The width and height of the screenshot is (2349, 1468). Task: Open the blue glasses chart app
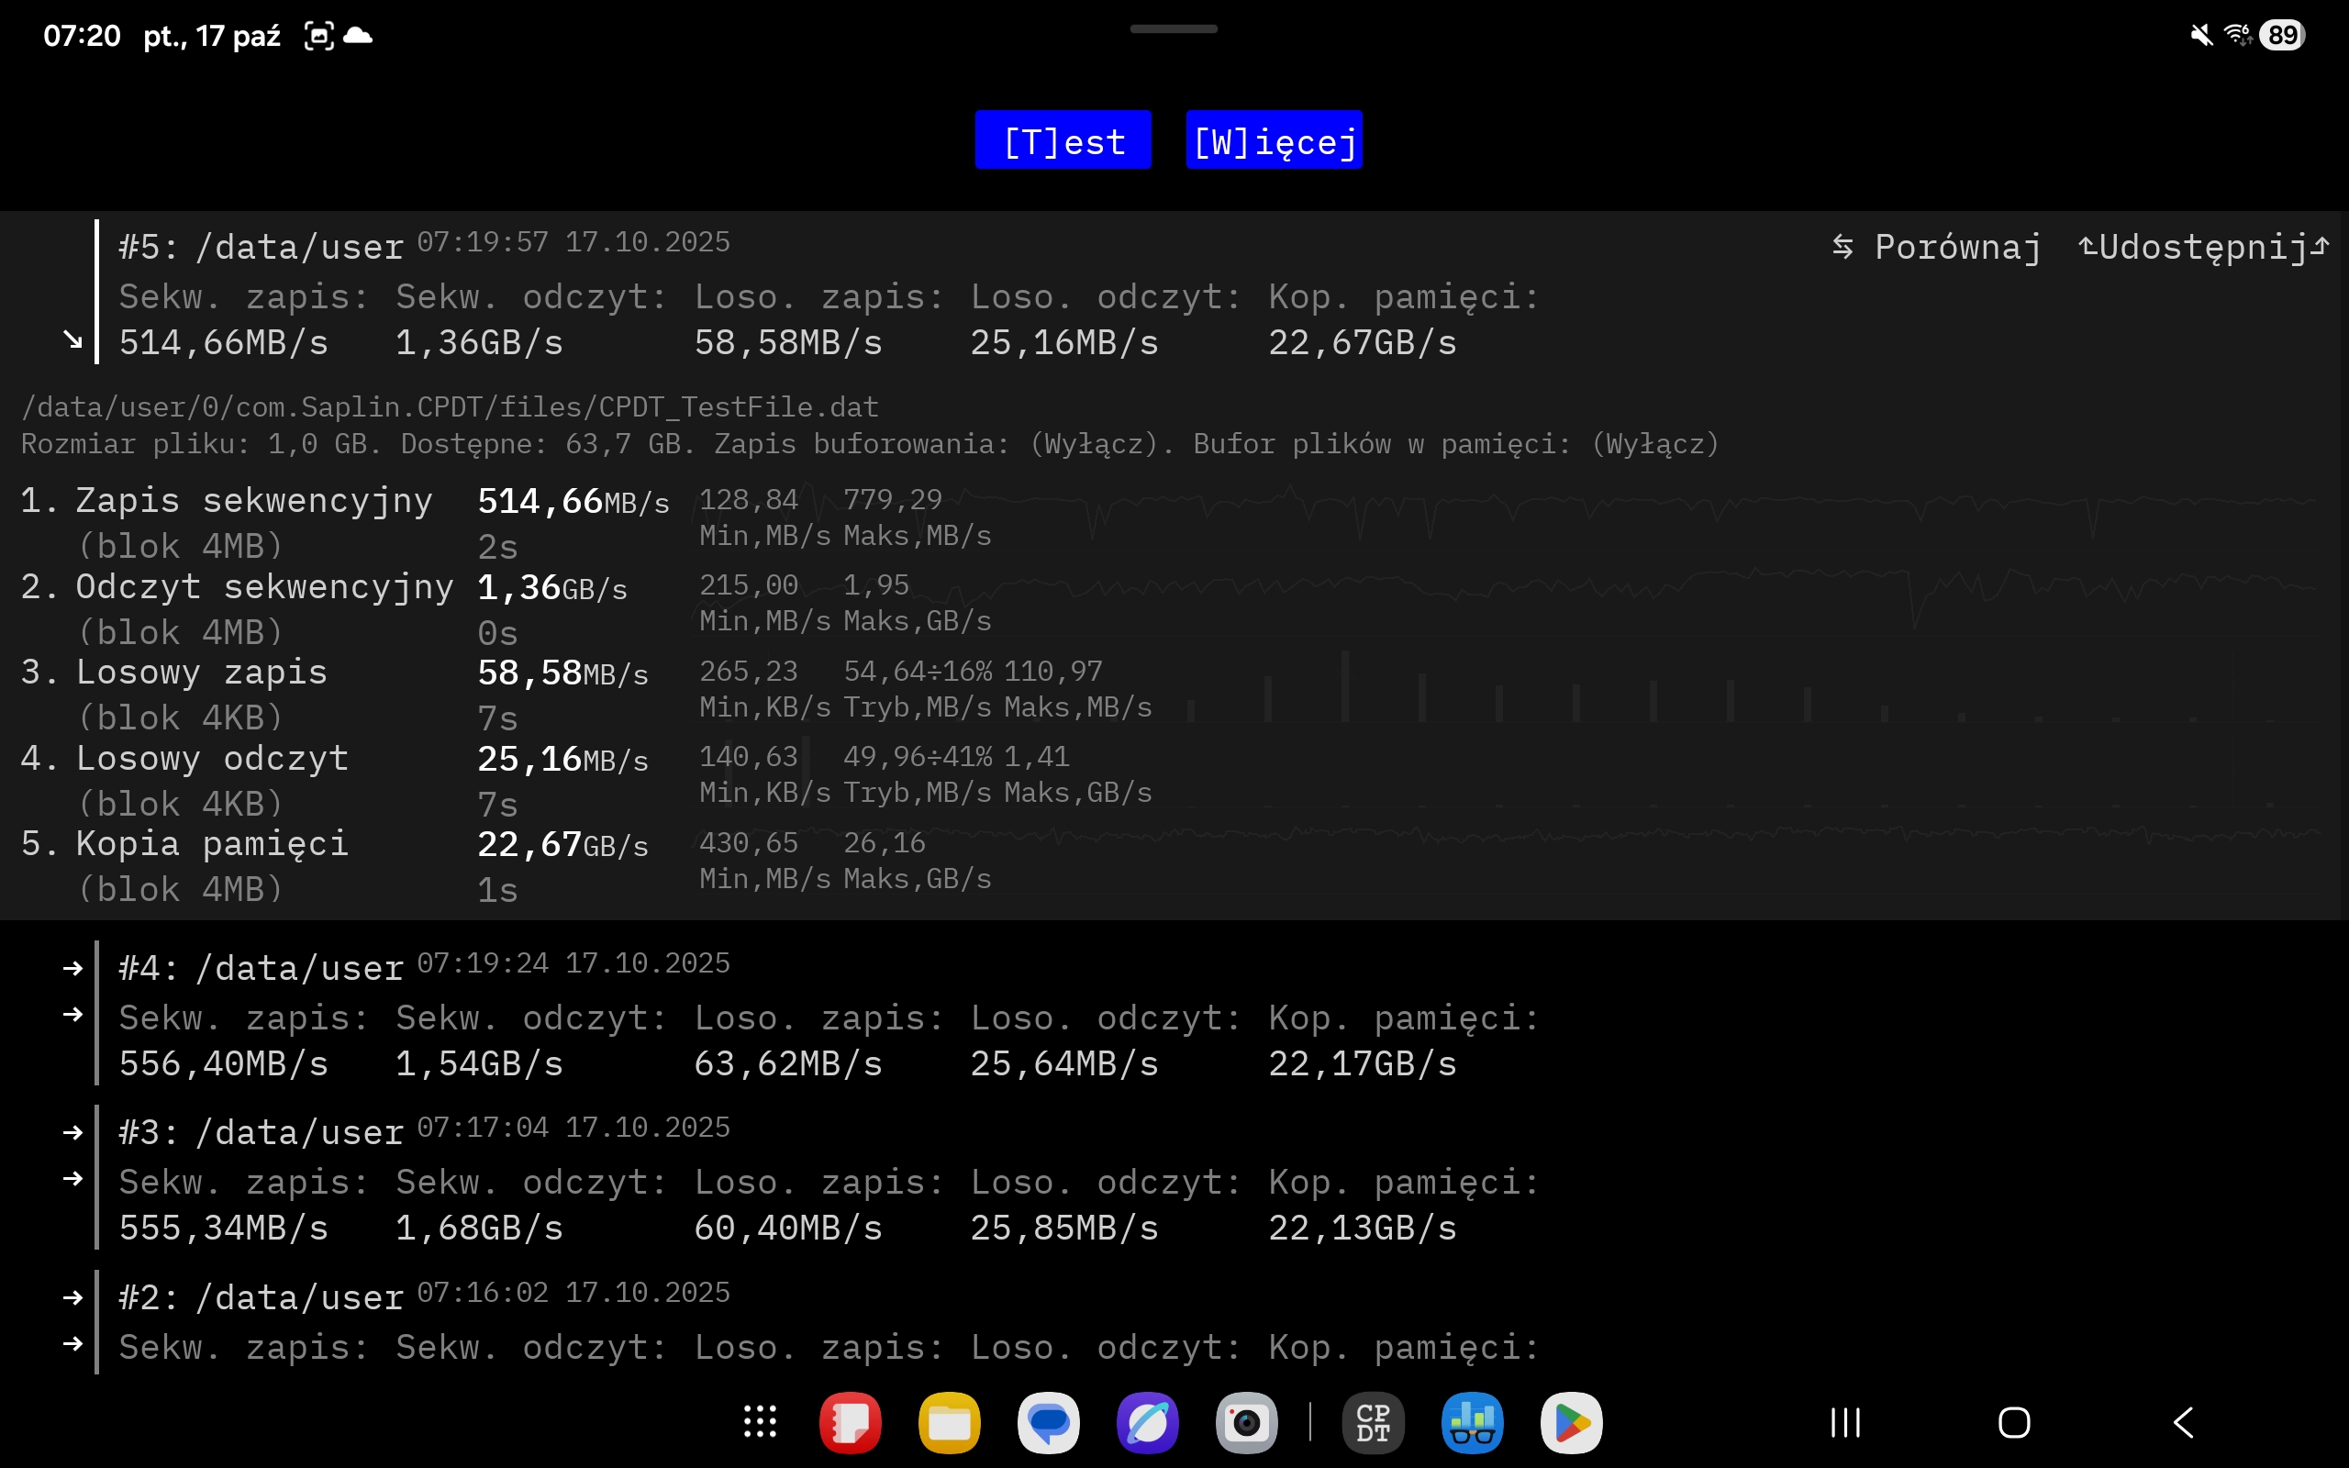click(1472, 1423)
